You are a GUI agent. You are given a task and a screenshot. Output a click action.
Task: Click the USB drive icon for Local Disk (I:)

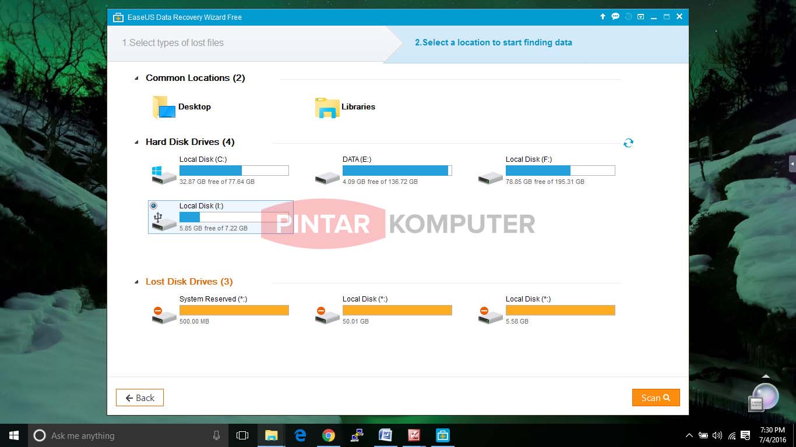(164, 222)
